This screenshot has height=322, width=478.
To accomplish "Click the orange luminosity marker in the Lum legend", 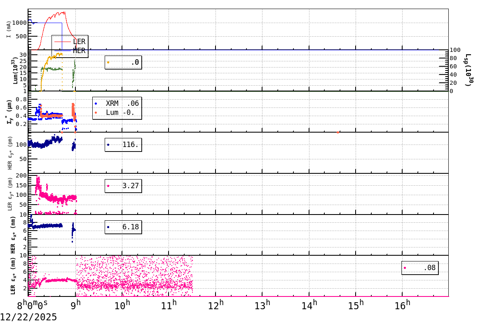I will pyautogui.click(x=108, y=62).
